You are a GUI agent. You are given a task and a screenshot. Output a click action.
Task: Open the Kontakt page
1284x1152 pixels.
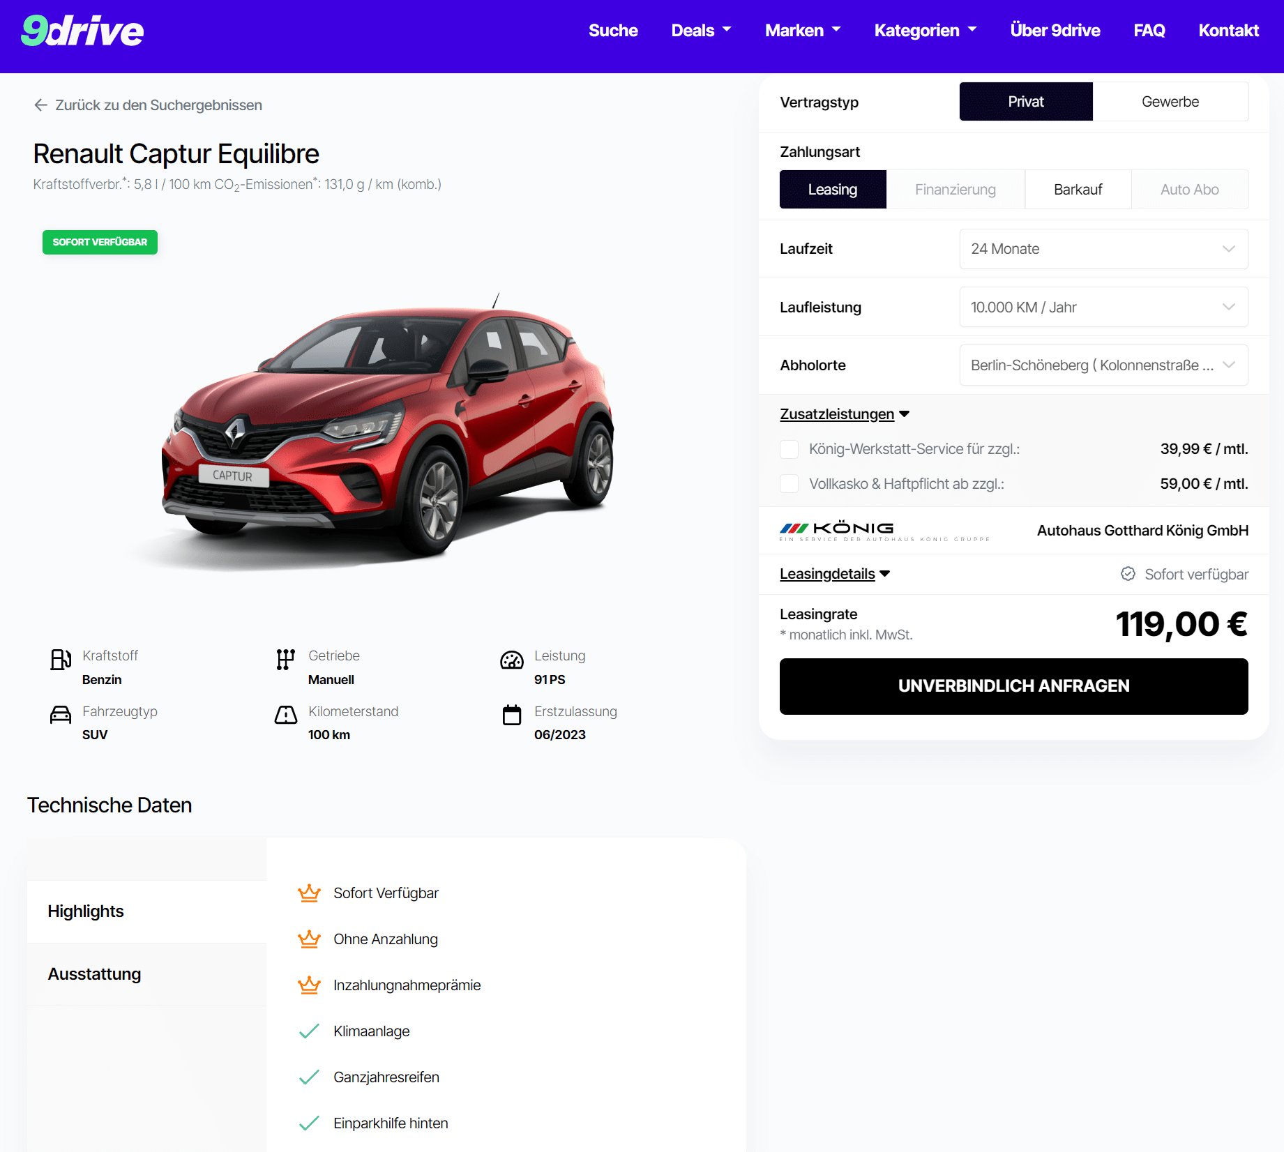(x=1229, y=31)
